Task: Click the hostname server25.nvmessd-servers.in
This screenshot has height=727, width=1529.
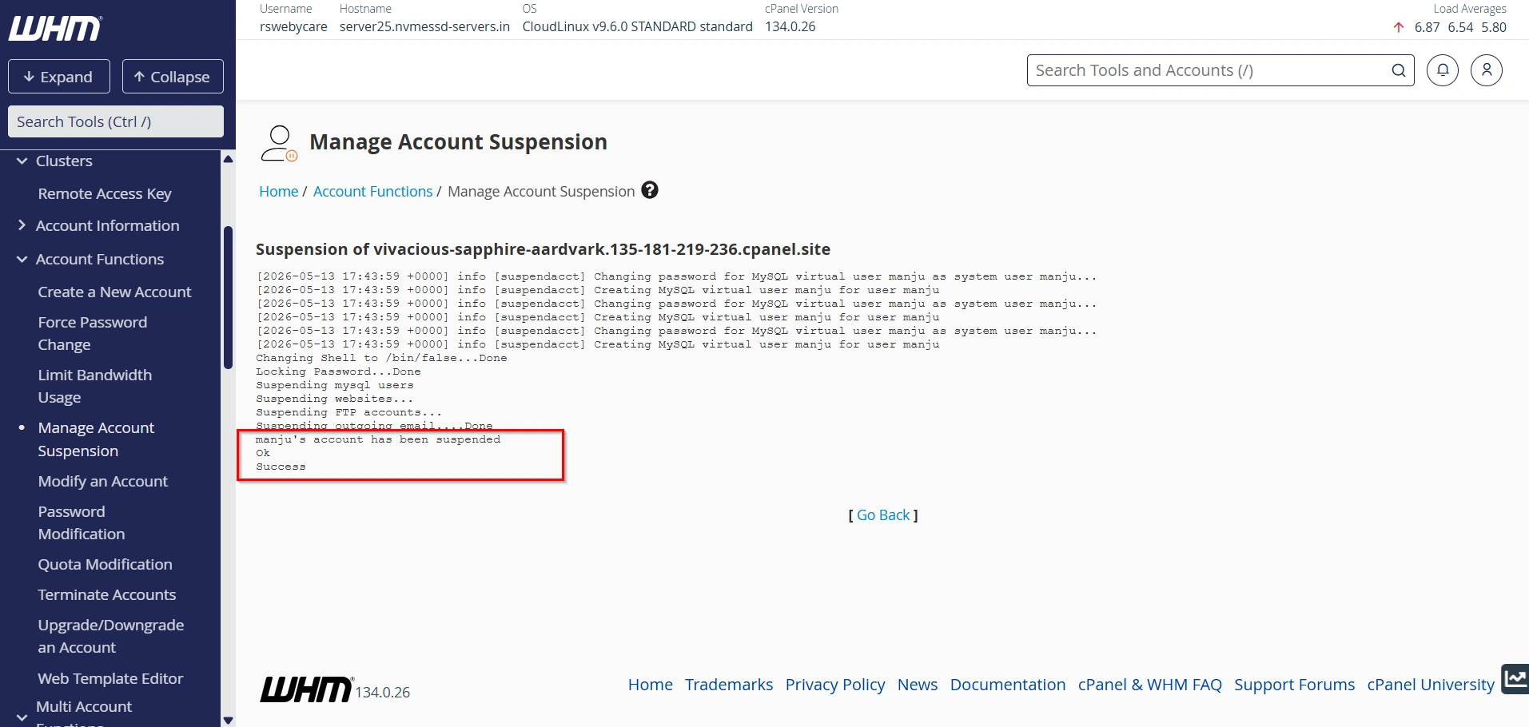Action: 424,26
